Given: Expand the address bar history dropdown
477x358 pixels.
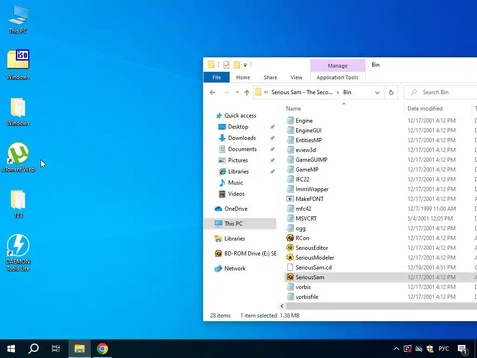Looking at the screenshot, I should [377, 93].
